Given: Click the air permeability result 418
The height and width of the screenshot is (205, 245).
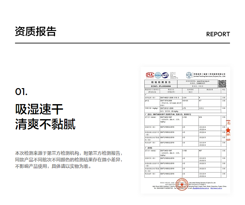Looking at the screenshot, I should [x=200, y=117].
